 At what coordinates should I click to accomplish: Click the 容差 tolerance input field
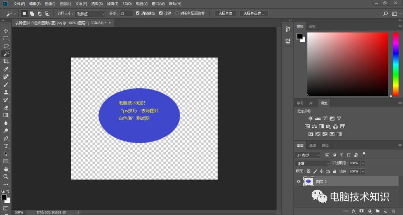coord(126,13)
